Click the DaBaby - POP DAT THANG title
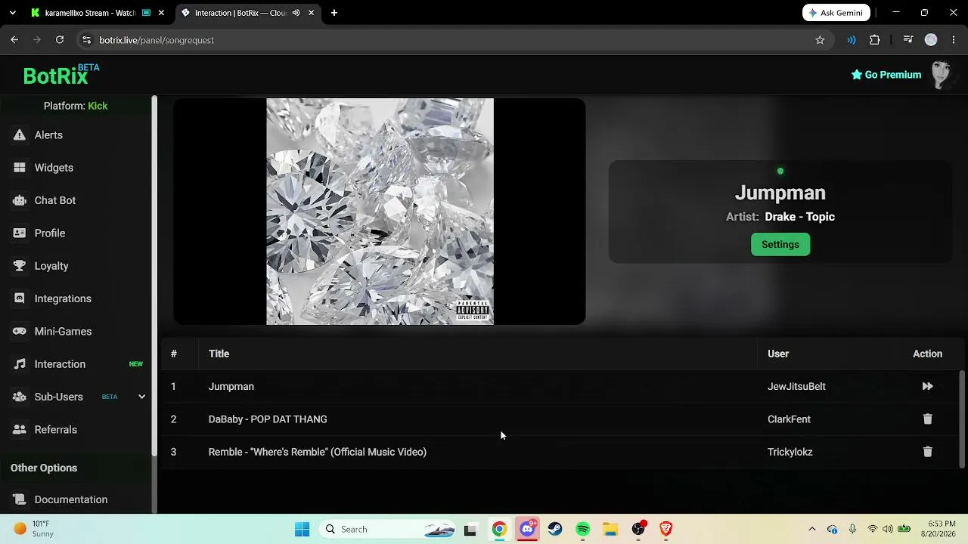This screenshot has height=544, width=968. (268, 419)
